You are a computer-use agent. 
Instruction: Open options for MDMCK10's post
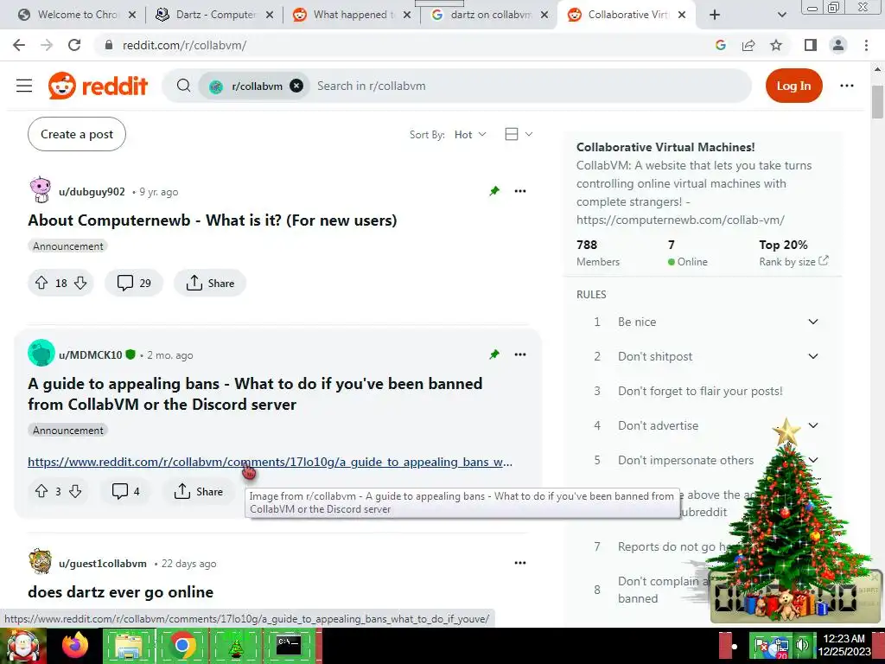click(x=520, y=354)
